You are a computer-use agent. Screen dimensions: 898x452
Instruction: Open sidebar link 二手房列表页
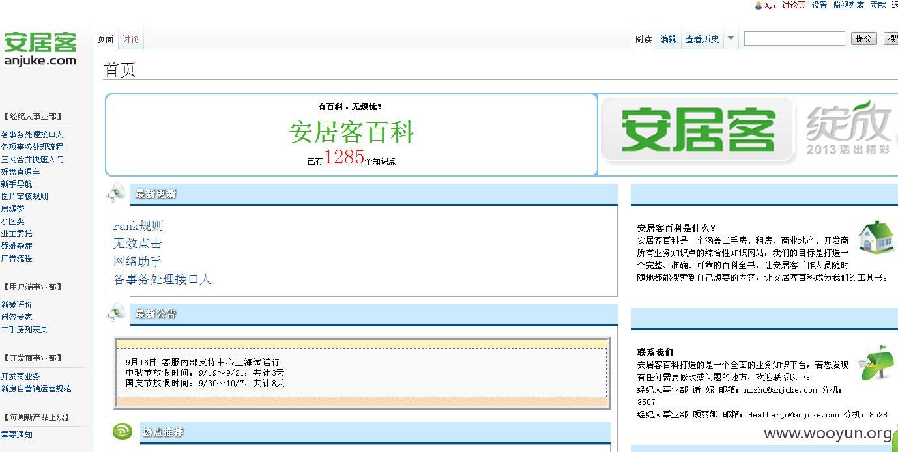point(24,330)
